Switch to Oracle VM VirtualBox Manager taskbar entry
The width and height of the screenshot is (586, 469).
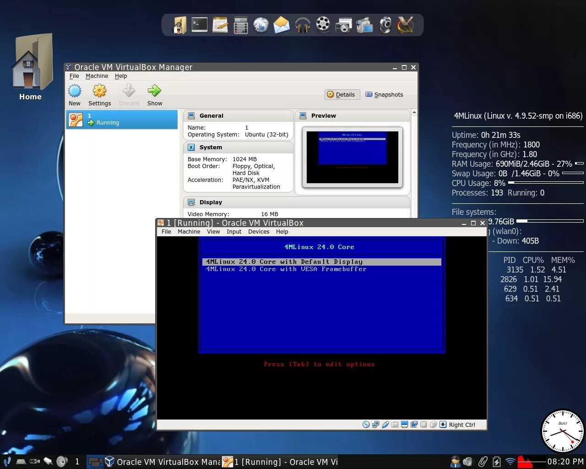point(163,462)
